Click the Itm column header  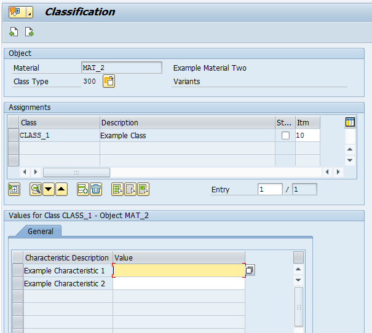(307, 122)
